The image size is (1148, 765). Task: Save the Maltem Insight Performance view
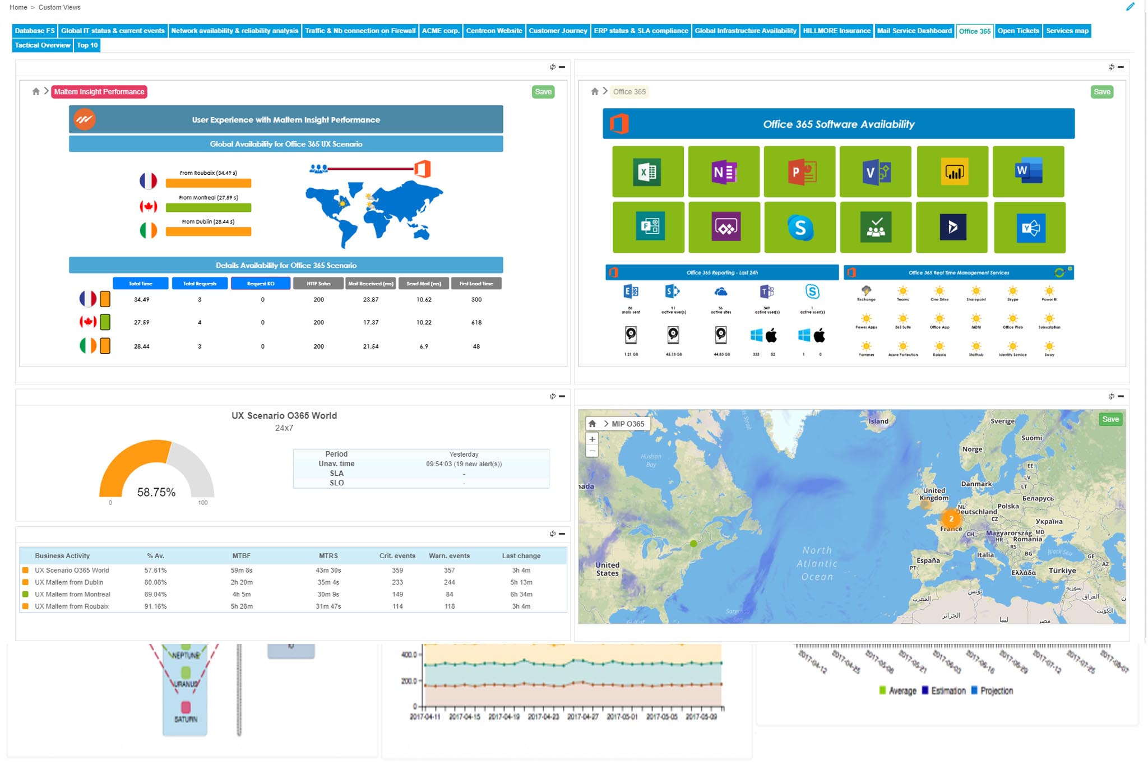point(543,92)
